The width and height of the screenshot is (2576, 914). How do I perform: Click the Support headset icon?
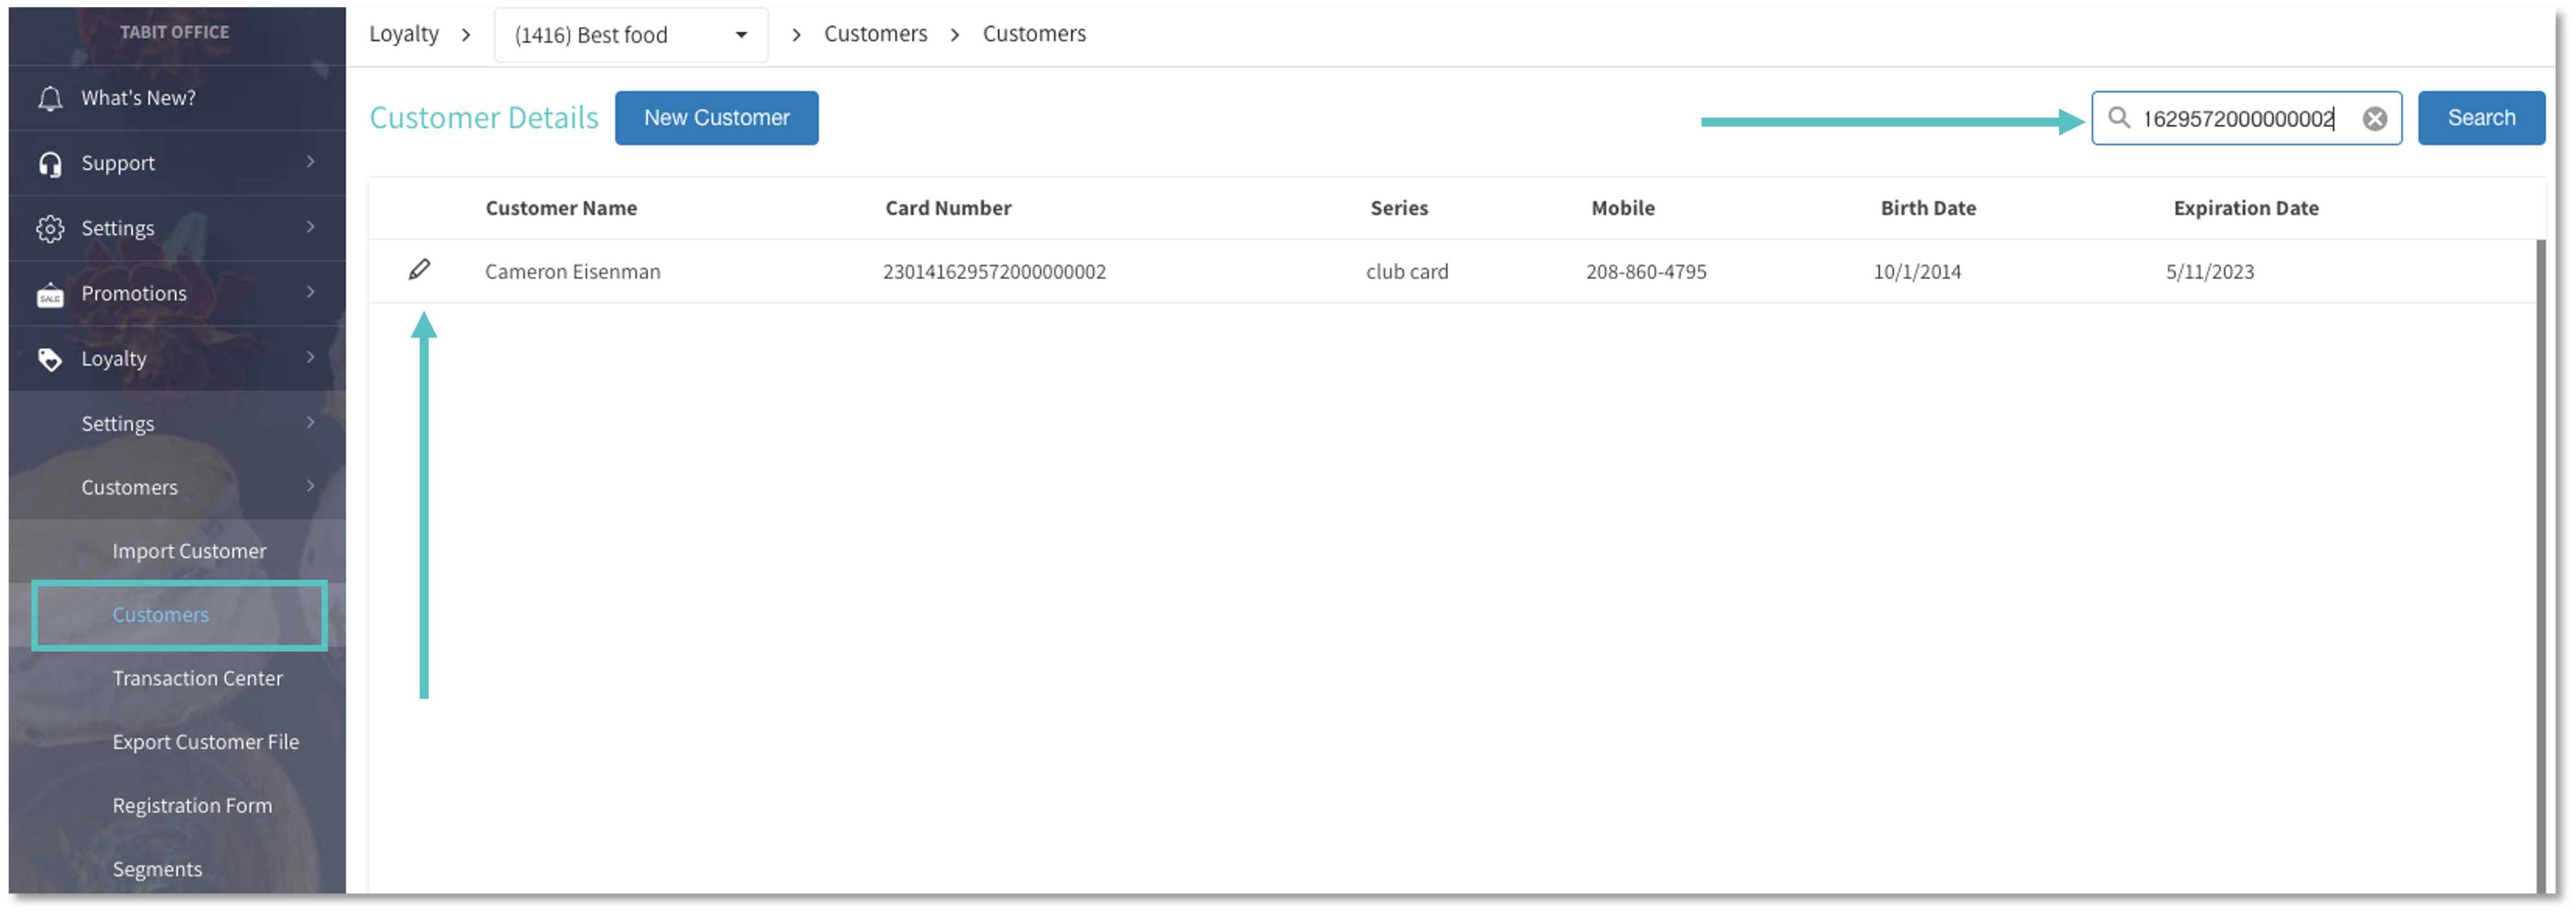click(x=50, y=164)
